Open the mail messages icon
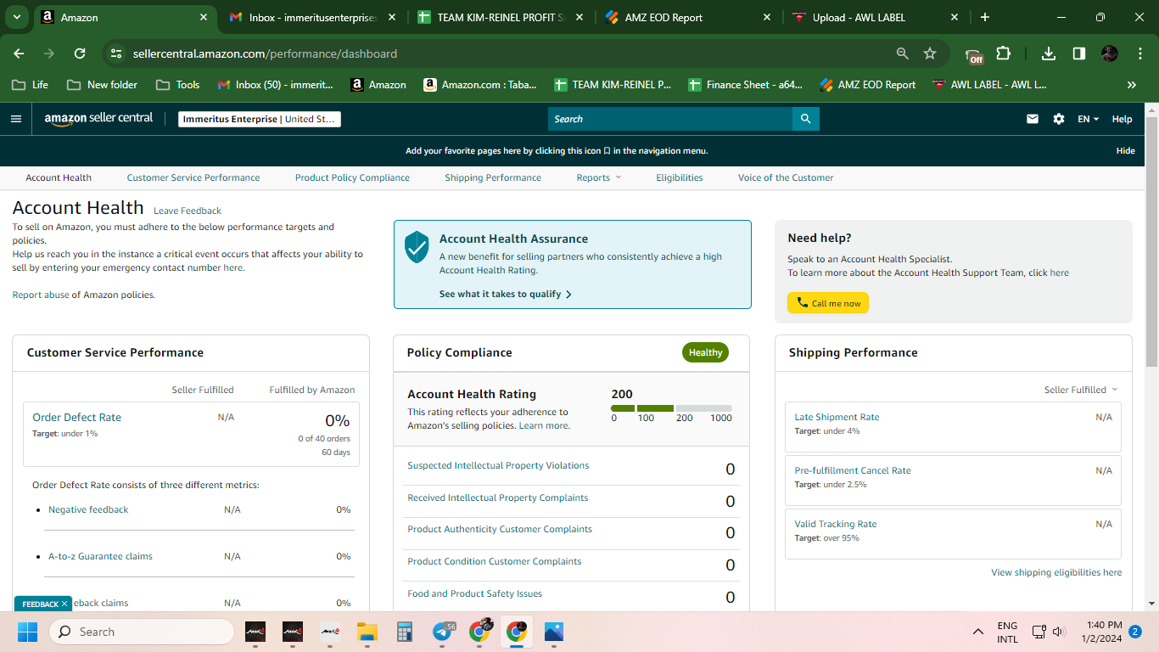This screenshot has width=1159, height=652. pyautogui.click(x=1033, y=119)
